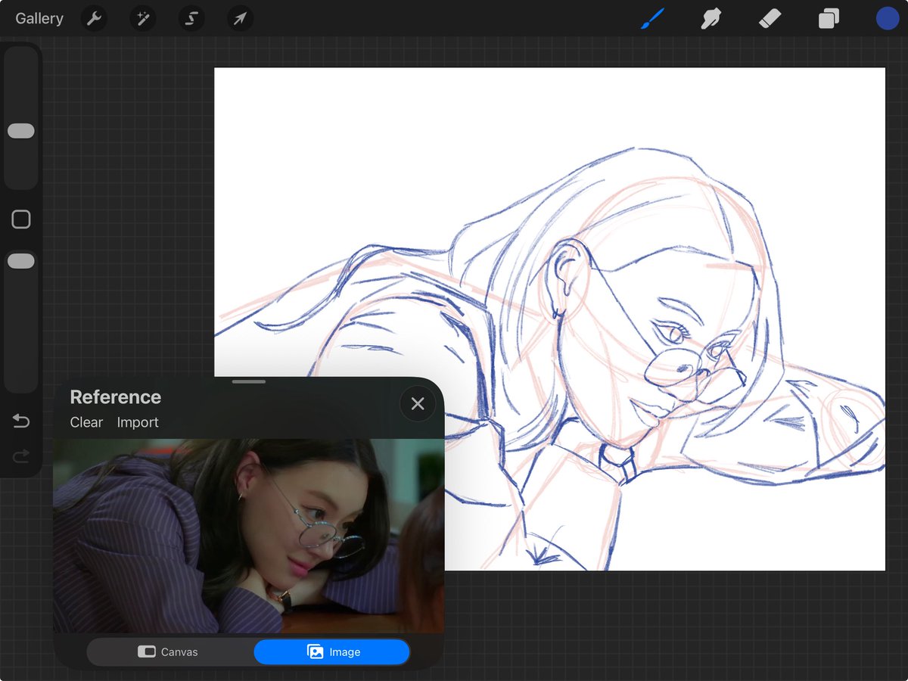Viewport: 908px width, 681px height.
Task: Select the Smudge tool
Action: click(x=711, y=19)
